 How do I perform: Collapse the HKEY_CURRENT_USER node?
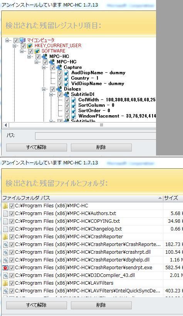pyautogui.click(x=15, y=46)
